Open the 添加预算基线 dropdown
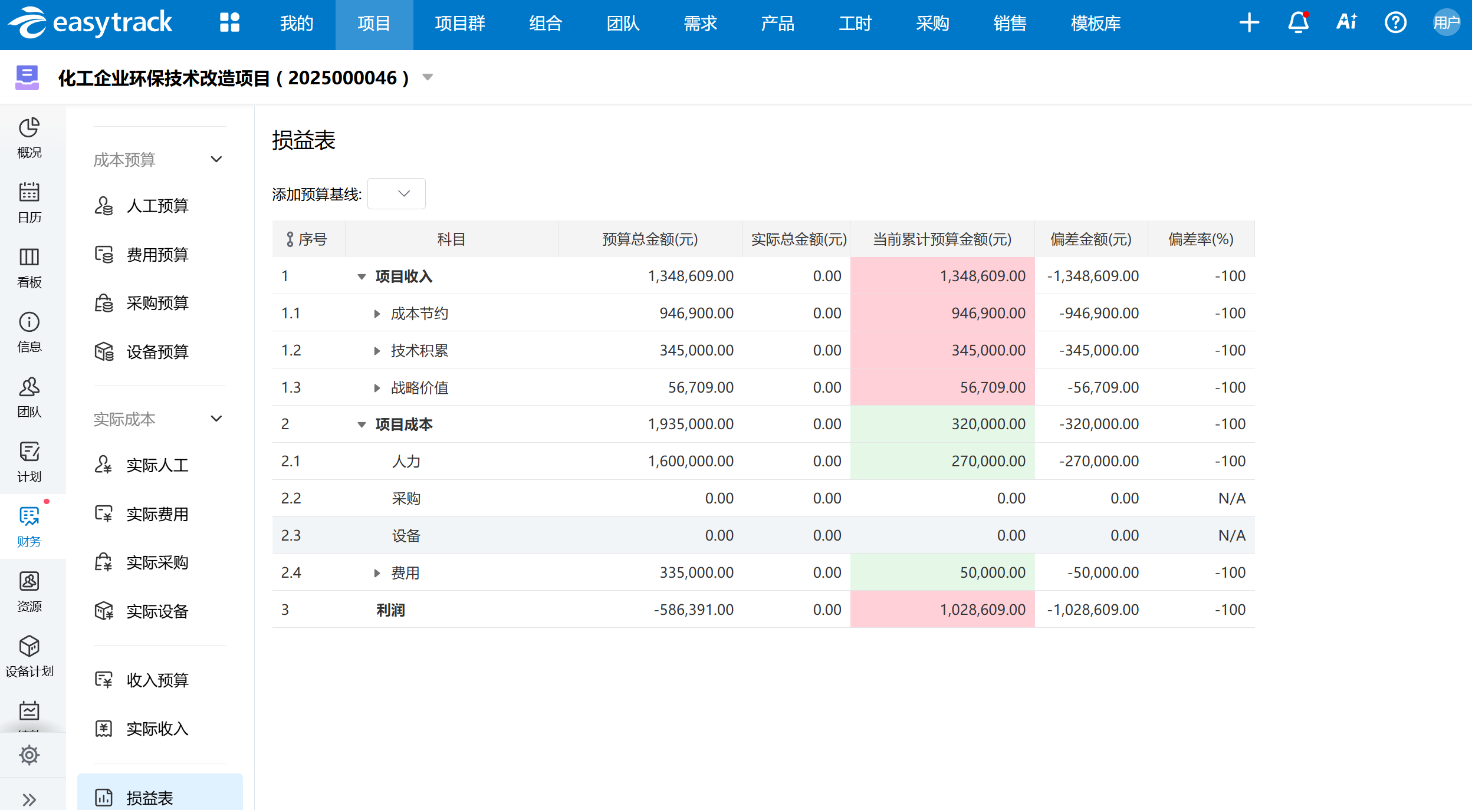Image resolution: width=1472 pixels, height=810 pixels. click(396, 194)
